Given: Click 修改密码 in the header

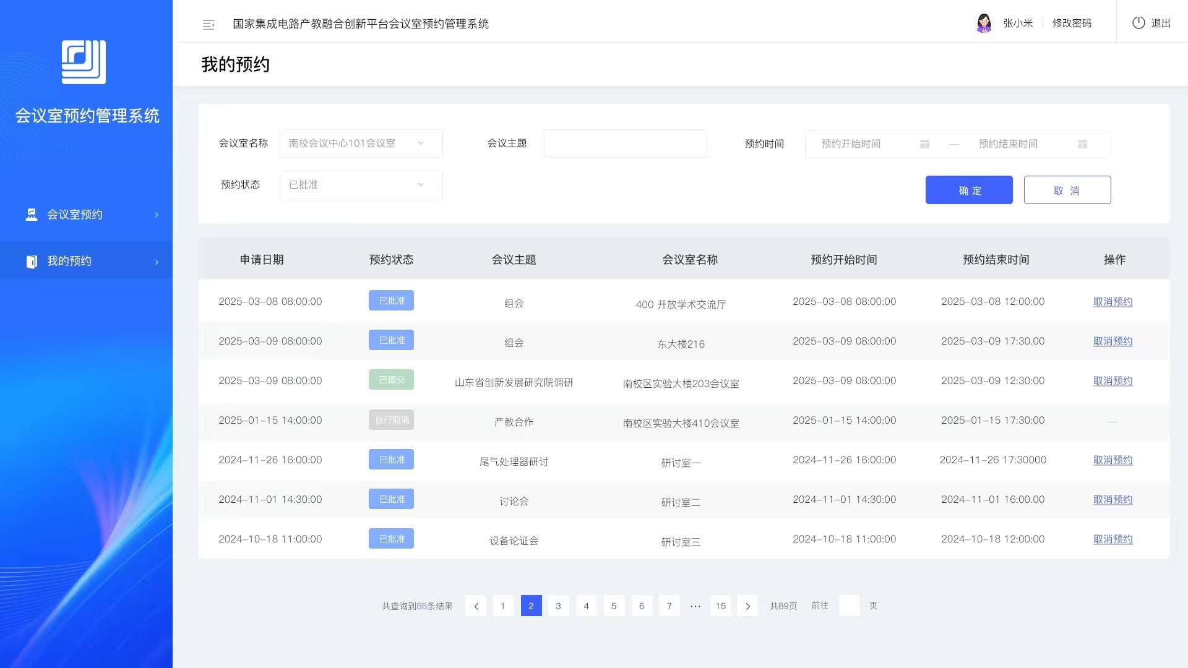Looking at the screenshot, I should pos(1072,23).
